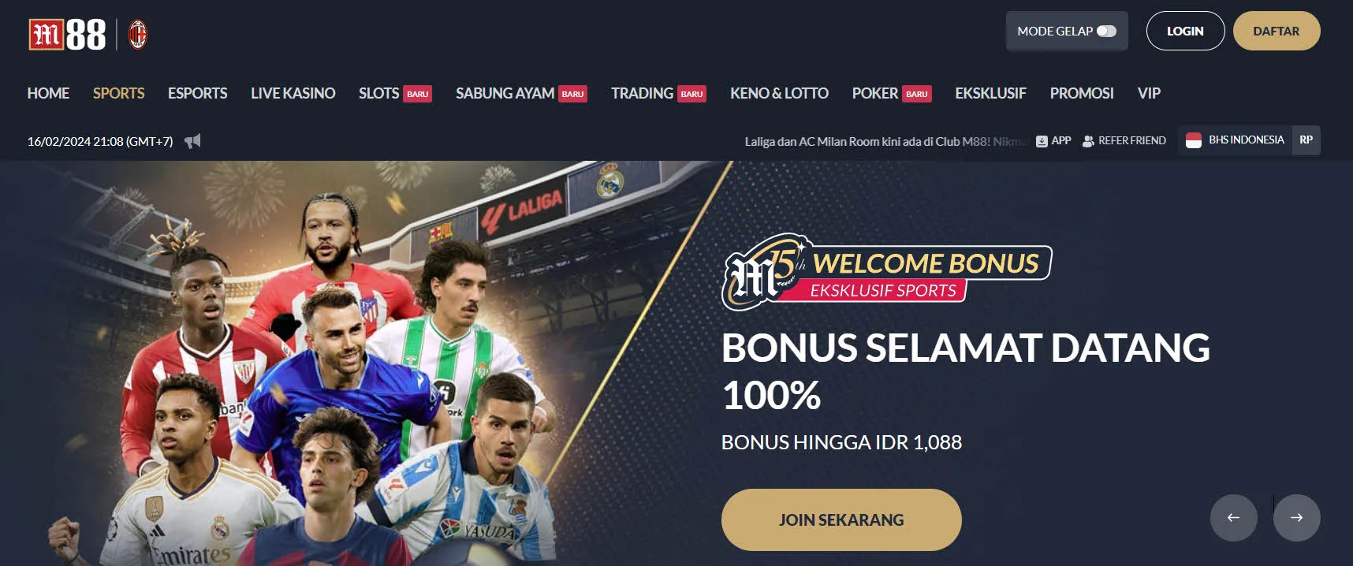
Task: Open the Live Kasino menu
Action: coord(293,93)
